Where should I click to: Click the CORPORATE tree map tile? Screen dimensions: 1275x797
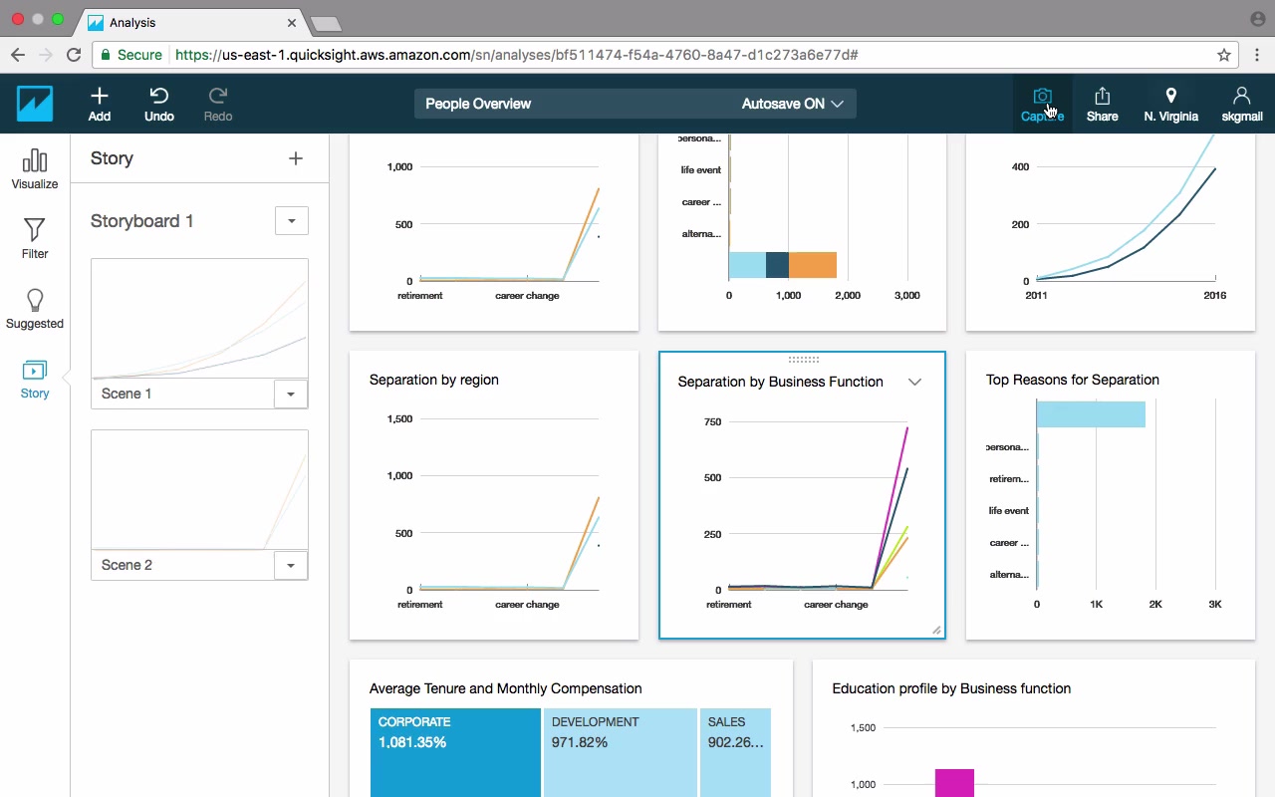(x=455, y=752)
